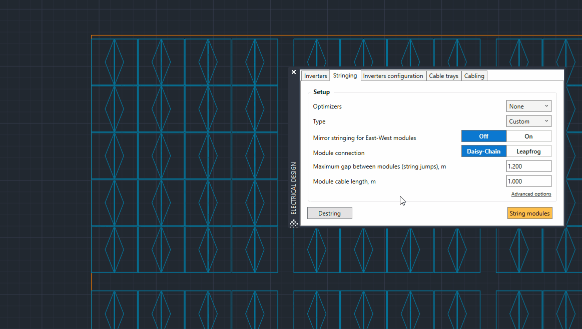This screenshot has height=329, width=582.
Task: Select the Stringing tab
Action: pos(345,75)
